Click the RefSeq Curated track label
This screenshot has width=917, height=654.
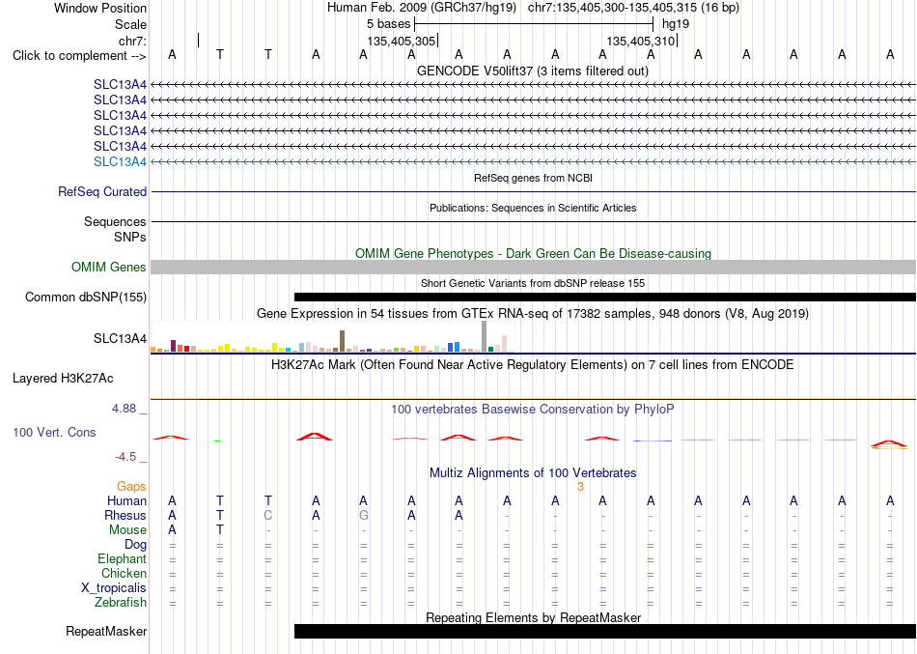point(102,191)
